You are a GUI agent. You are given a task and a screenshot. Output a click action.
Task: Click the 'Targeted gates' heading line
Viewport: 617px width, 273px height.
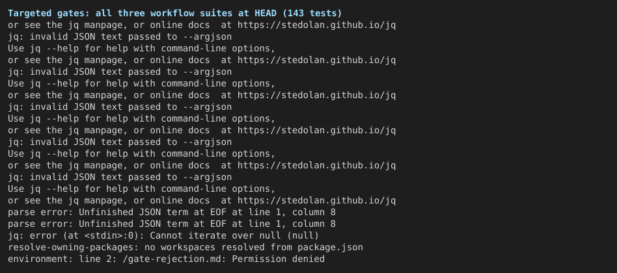point(174,14)
